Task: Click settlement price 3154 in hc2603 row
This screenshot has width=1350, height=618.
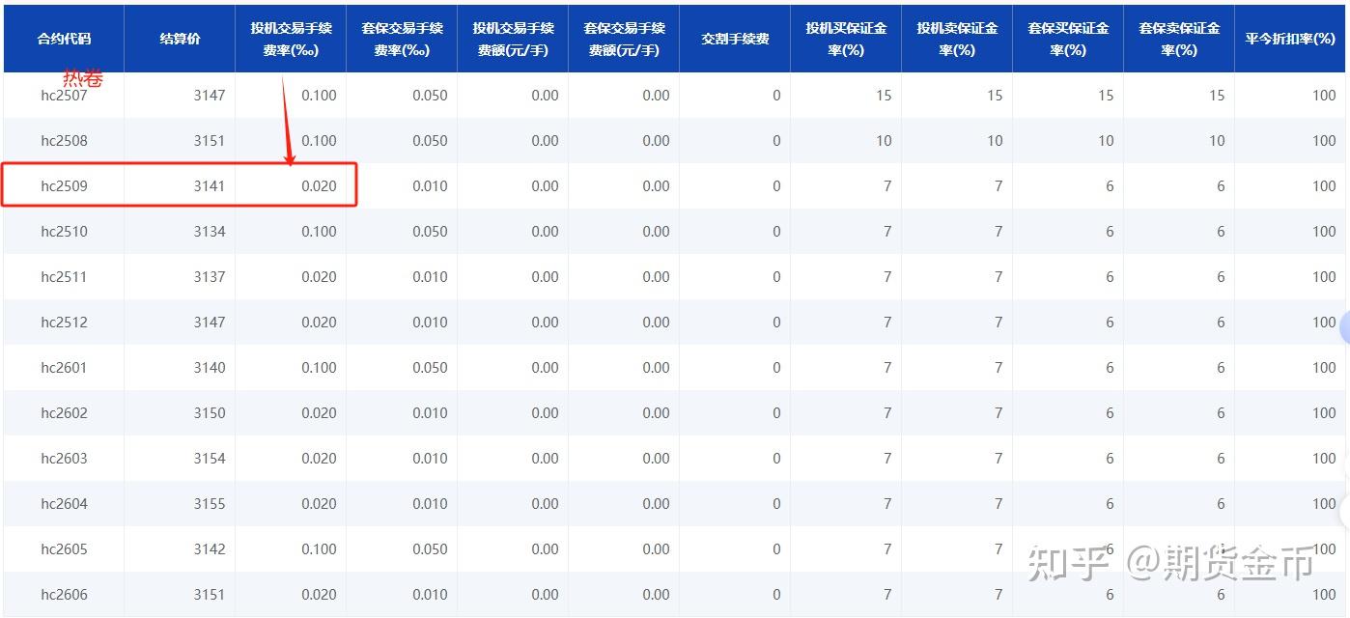Action: (209, 459)
